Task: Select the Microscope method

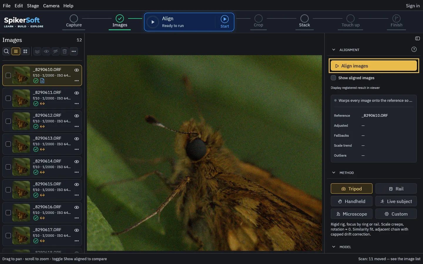Action: click(x=352, y=214)
